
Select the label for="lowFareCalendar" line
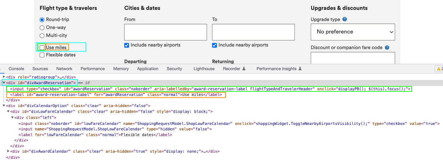[x=95, y=135]
